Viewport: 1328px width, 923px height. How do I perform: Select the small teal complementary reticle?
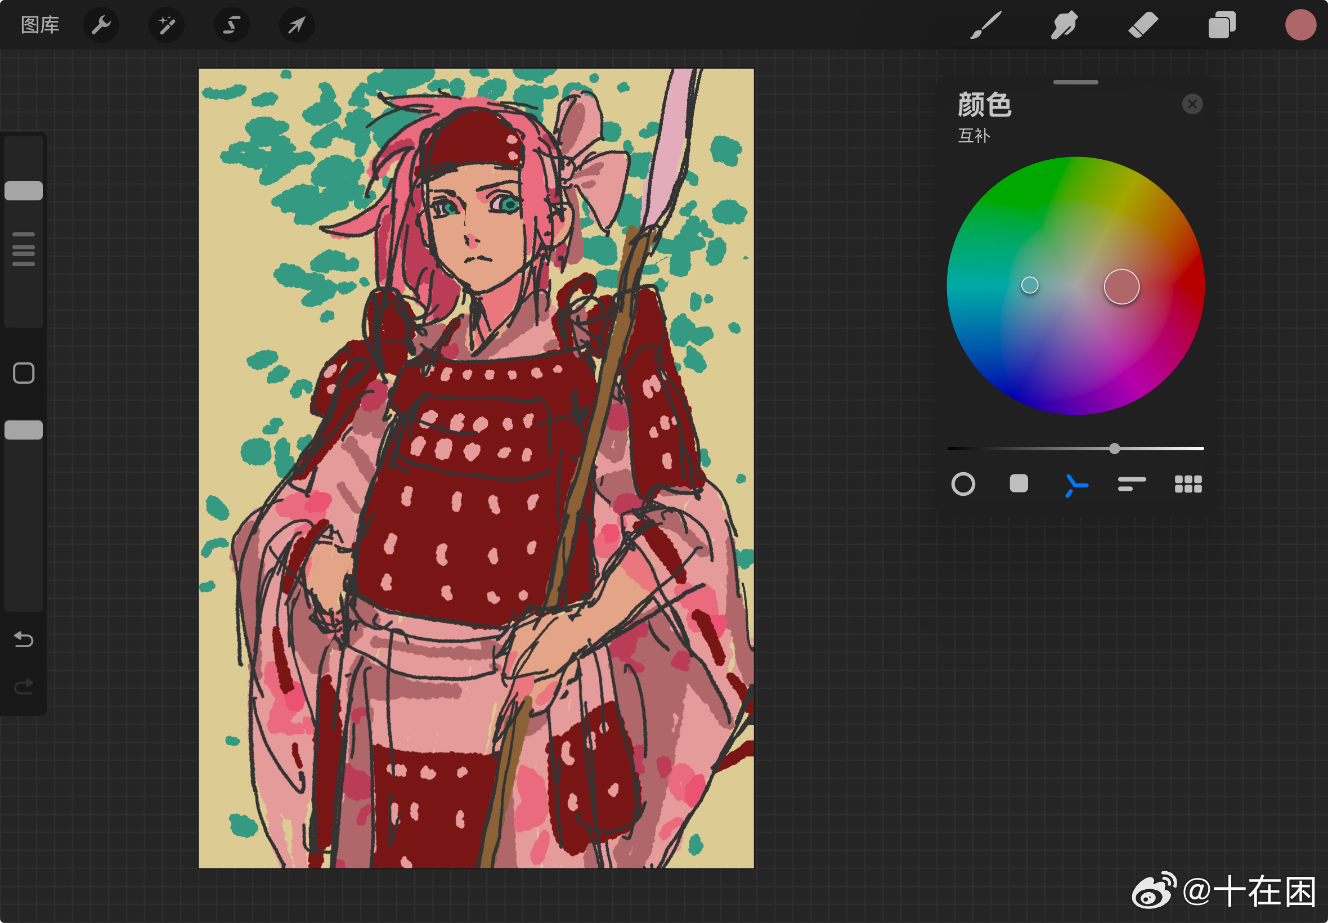[x=1030, y=285]
